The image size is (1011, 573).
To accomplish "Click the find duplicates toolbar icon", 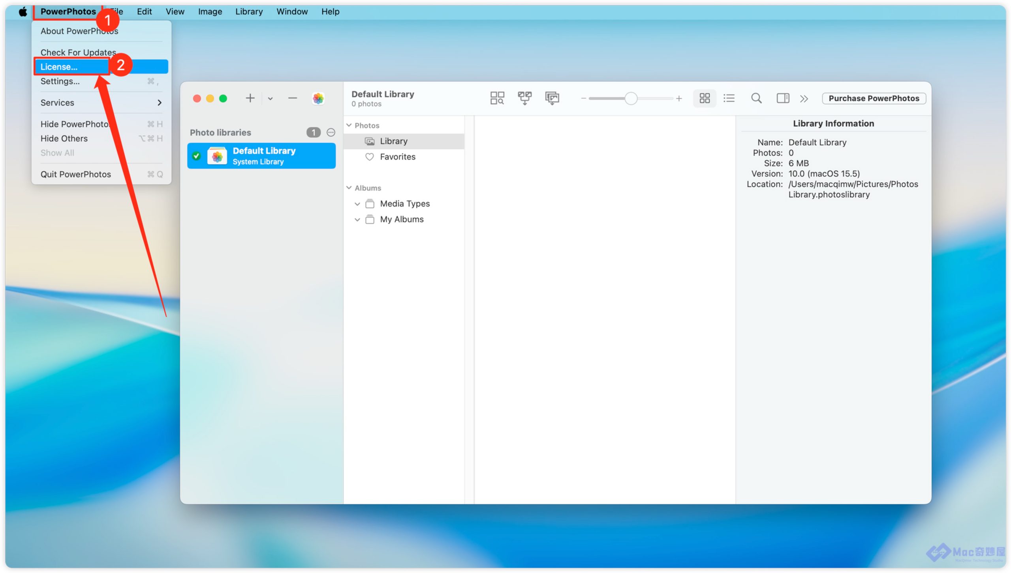I will pos(497,98).
